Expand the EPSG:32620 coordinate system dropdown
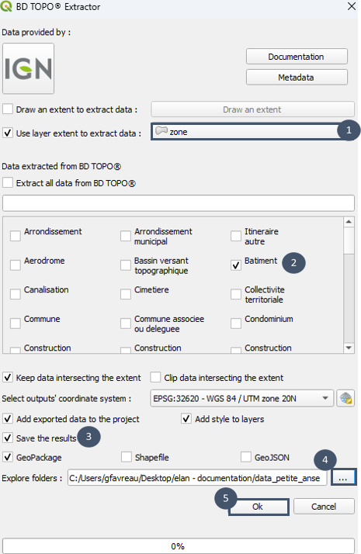The width and height of the screenshot is (361, 554). 242,398
